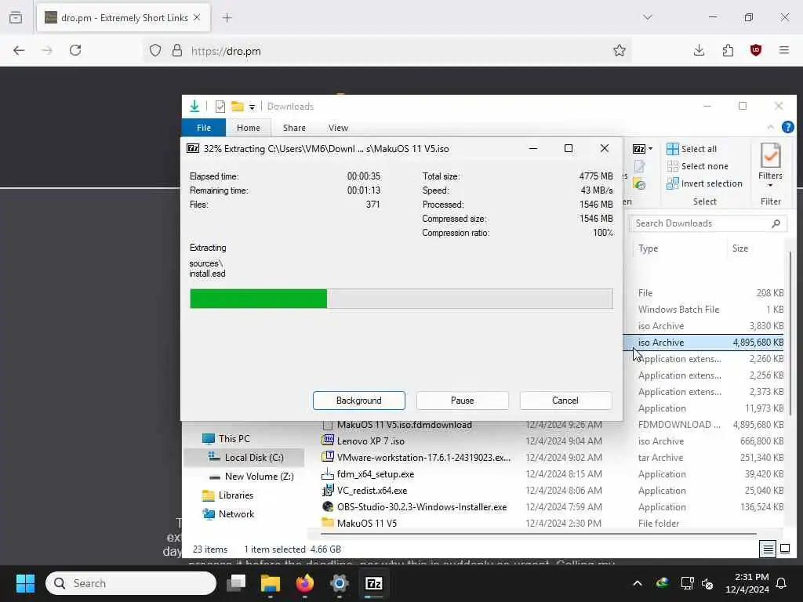
Task: Sort by Size column header
Action: [x=740, y=248]
